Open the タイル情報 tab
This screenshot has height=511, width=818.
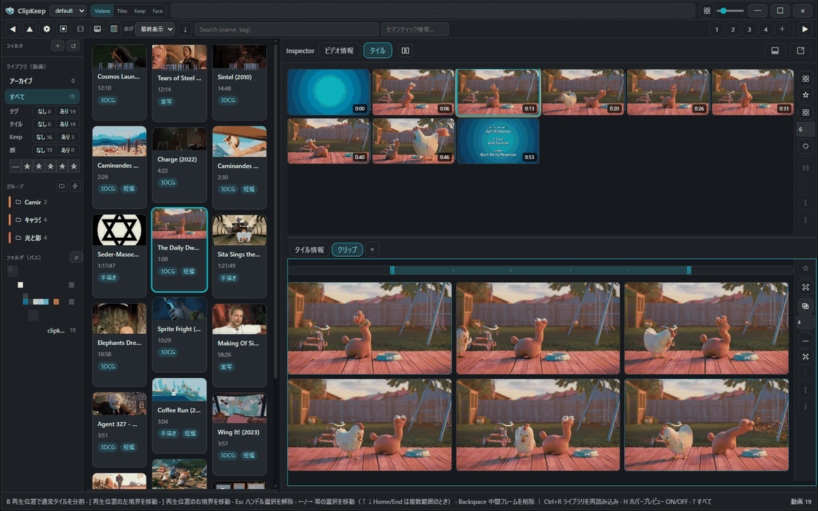click(x=309, y=249)
